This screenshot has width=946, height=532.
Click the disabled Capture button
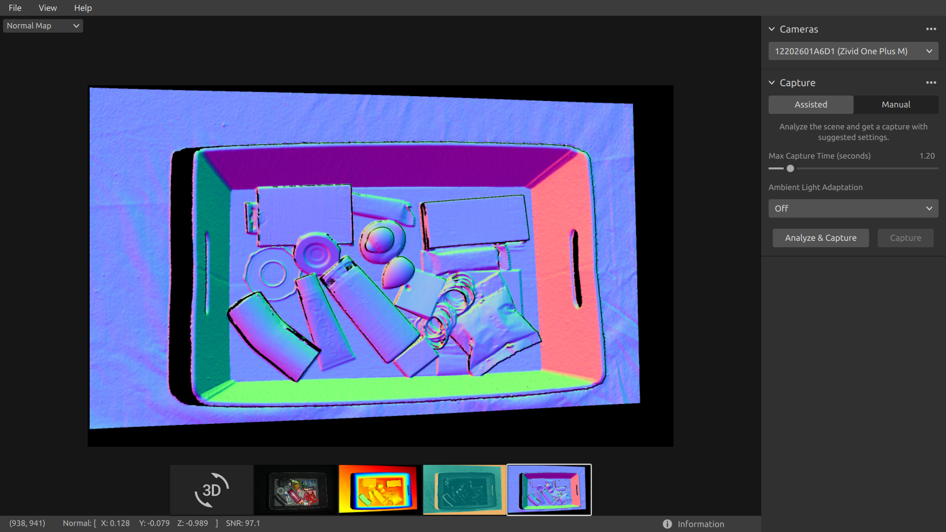tap(906, 238)
